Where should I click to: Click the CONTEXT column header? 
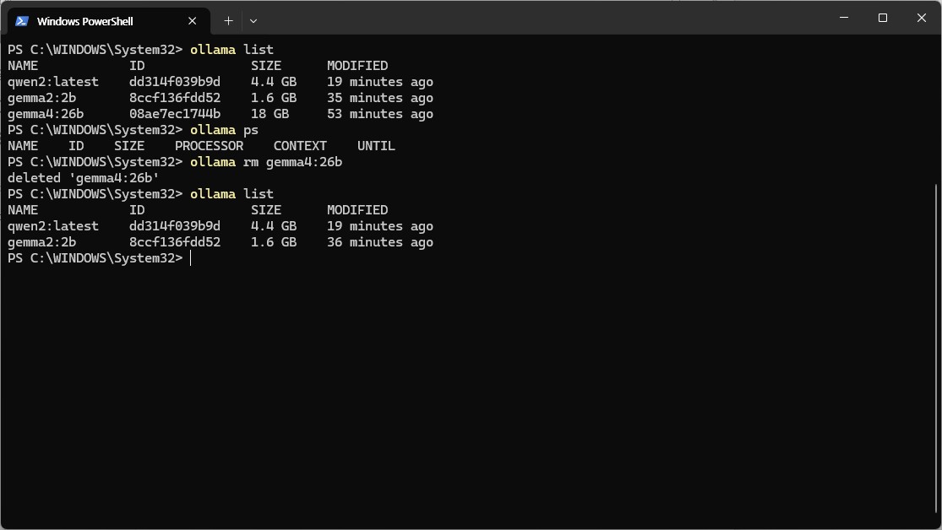(x=300, y=146)
